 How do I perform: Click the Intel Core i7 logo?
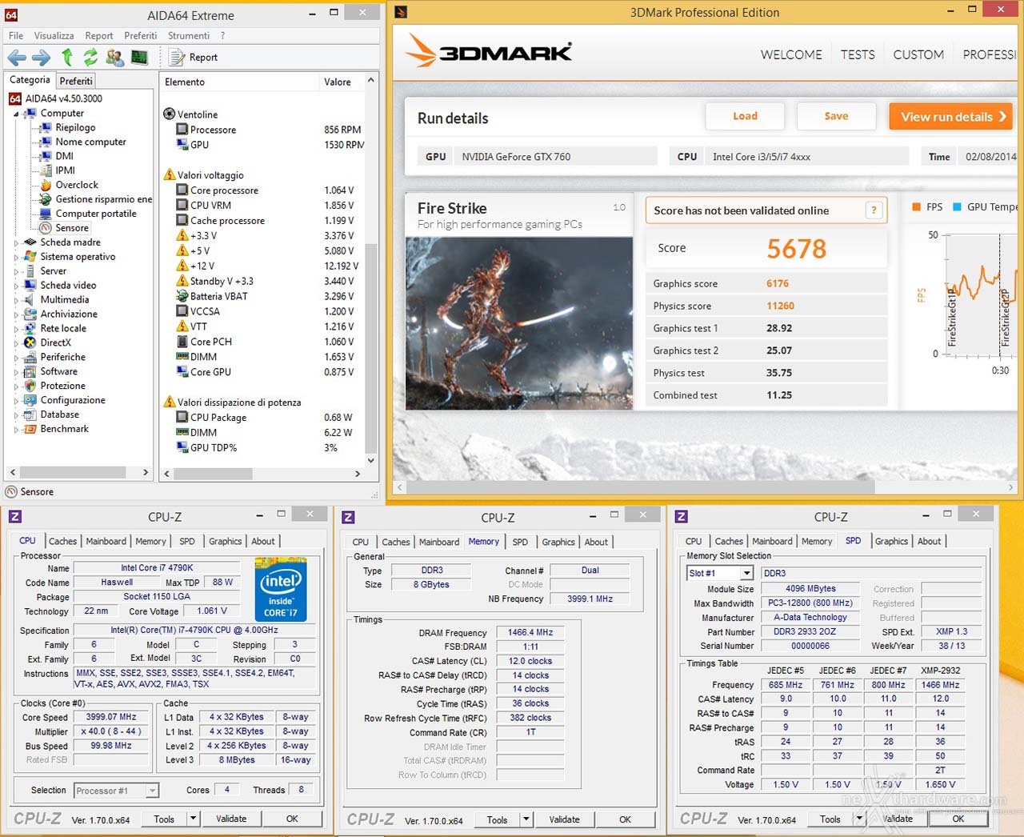281,590
